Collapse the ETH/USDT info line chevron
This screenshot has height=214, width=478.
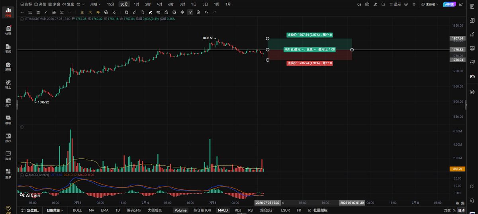pyautogui.click(x=22, y=18)
